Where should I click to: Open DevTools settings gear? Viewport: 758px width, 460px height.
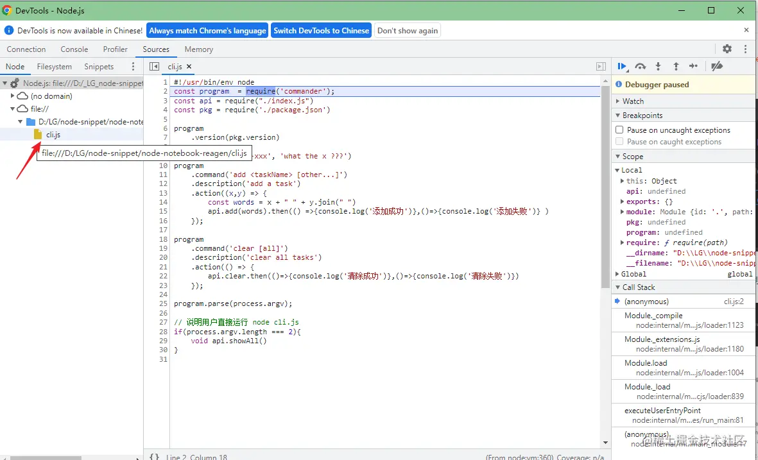click(727, 49)
